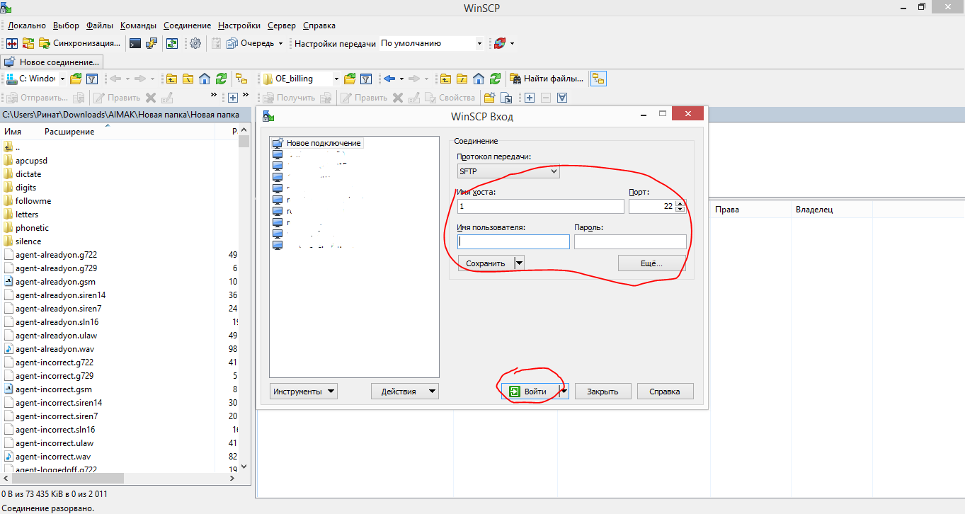Click the remote panel filter icon

pos(366,79)
